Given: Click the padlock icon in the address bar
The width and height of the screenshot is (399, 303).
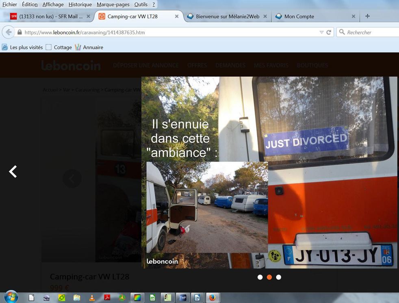Looking at the screenshot, I should coord(20,32).
